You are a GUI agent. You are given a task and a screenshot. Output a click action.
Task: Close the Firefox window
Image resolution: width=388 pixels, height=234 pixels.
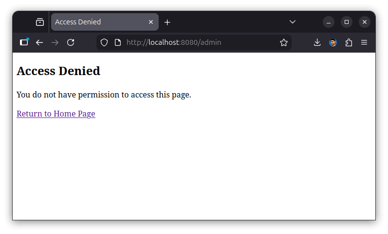coord(365,22)
